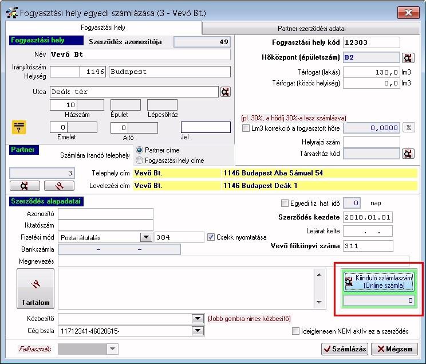Click Vevő főkönyvi száma field 311

[x=368, y=246]
